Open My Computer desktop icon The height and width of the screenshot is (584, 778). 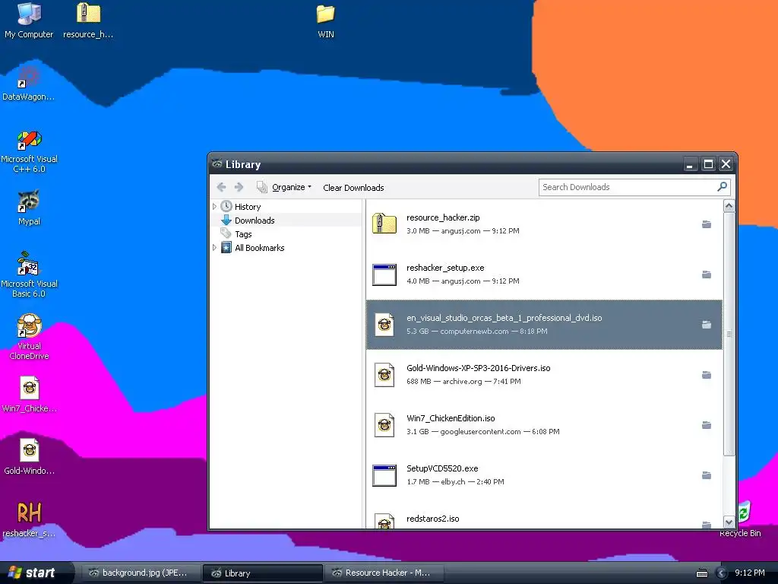tap(29, 21)
